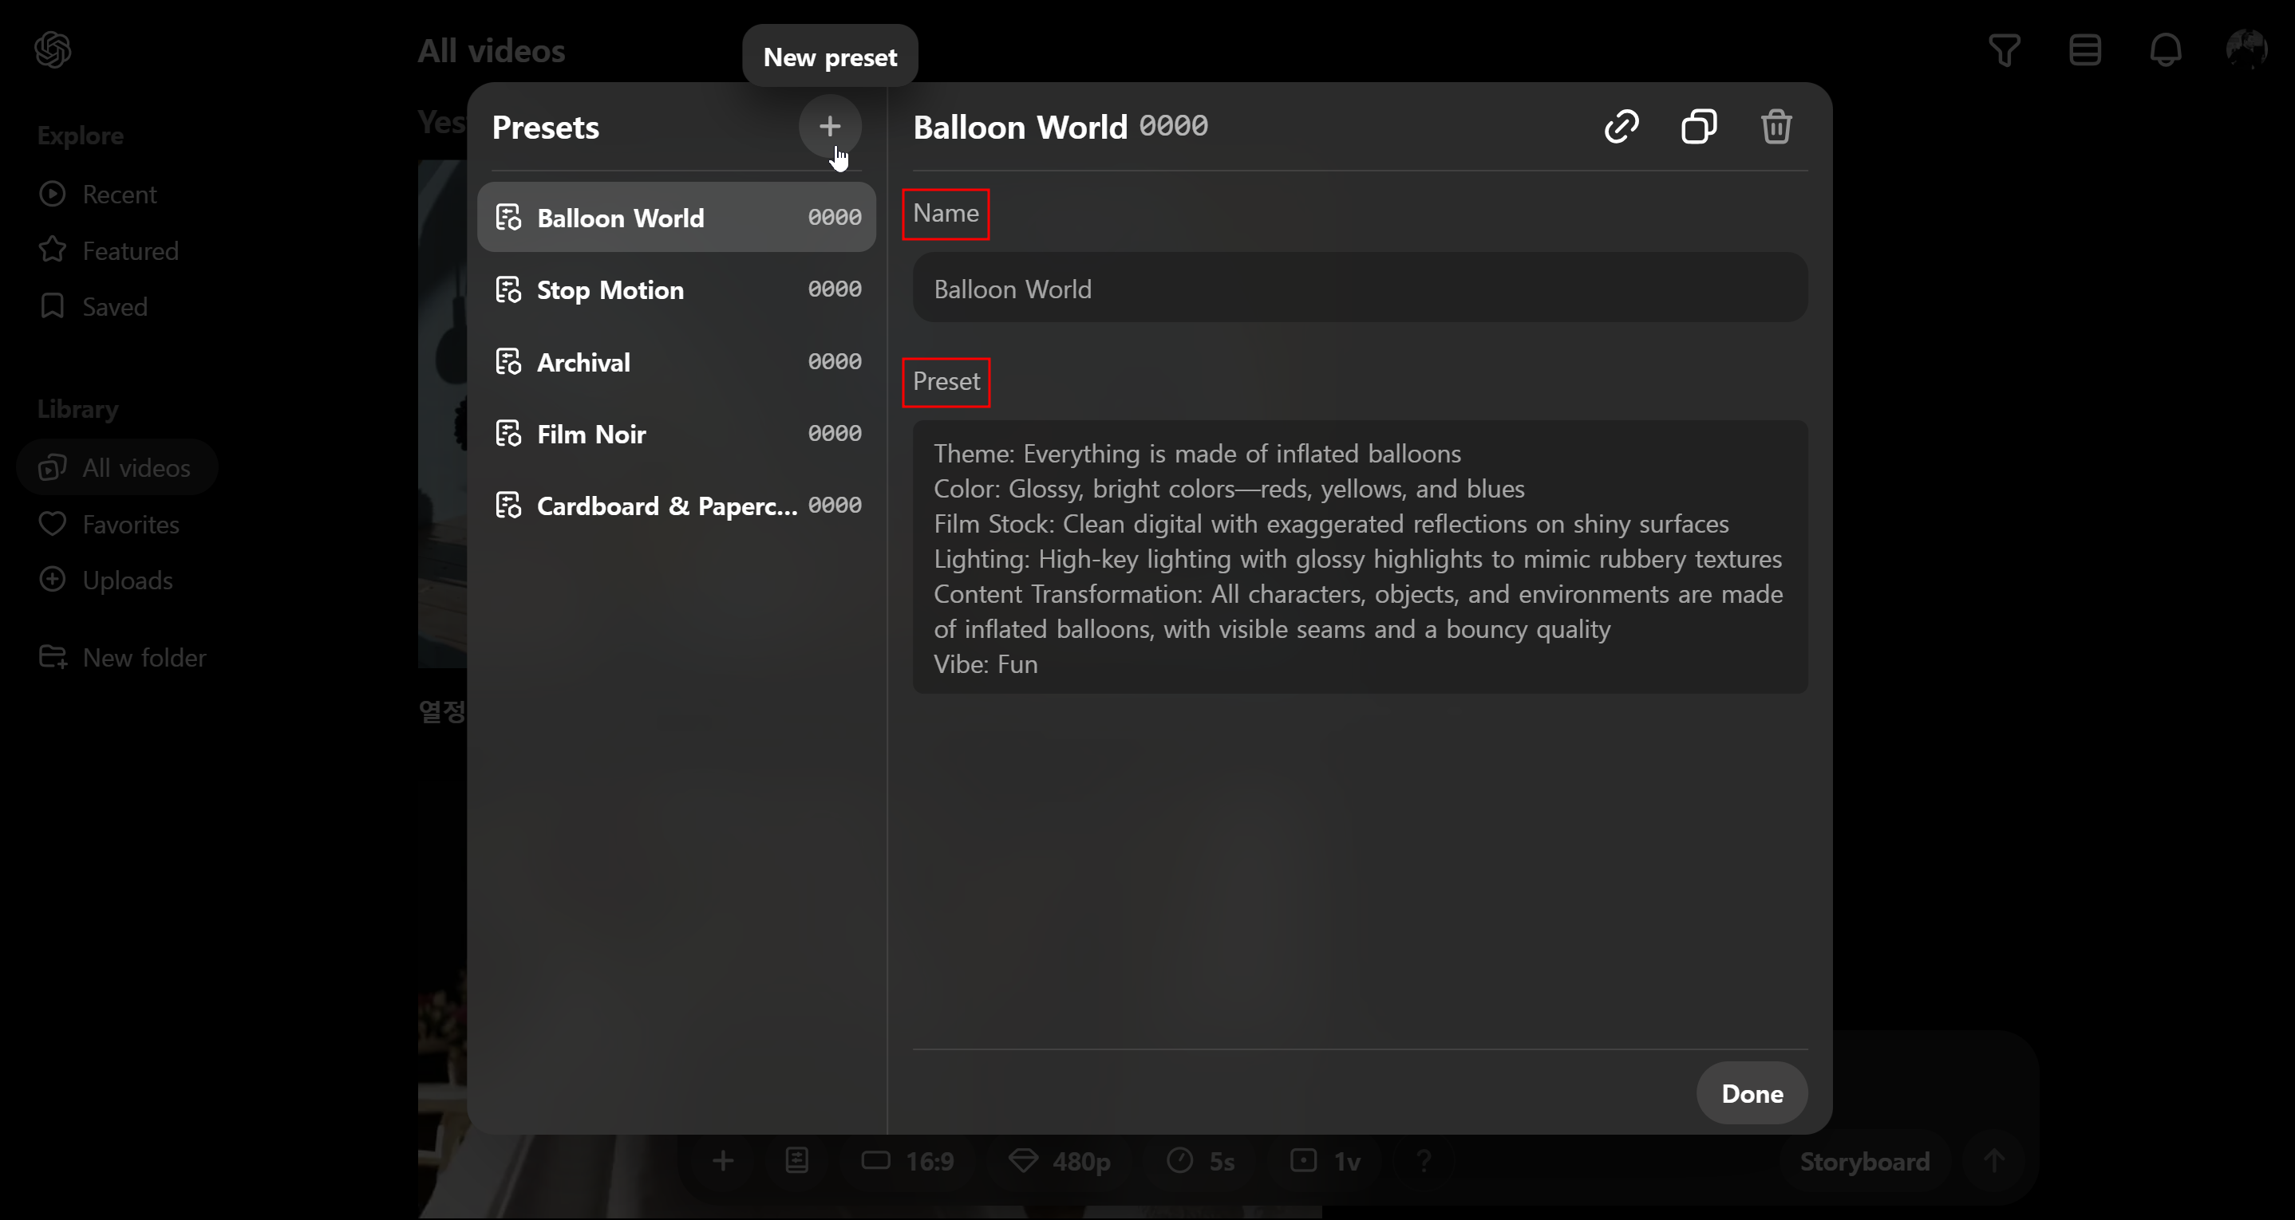Screen dimensions: 2295x1220
Task: Click the link/share preset icon
Action: pos(1622,126)
